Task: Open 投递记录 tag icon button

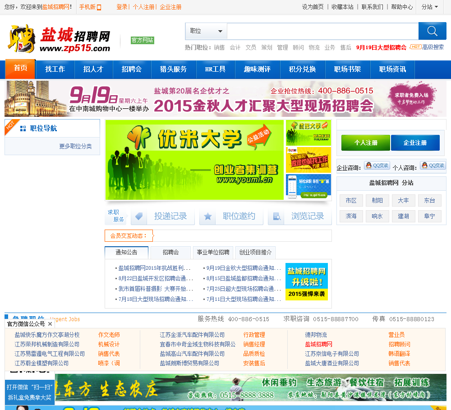Action: point(162,217)
